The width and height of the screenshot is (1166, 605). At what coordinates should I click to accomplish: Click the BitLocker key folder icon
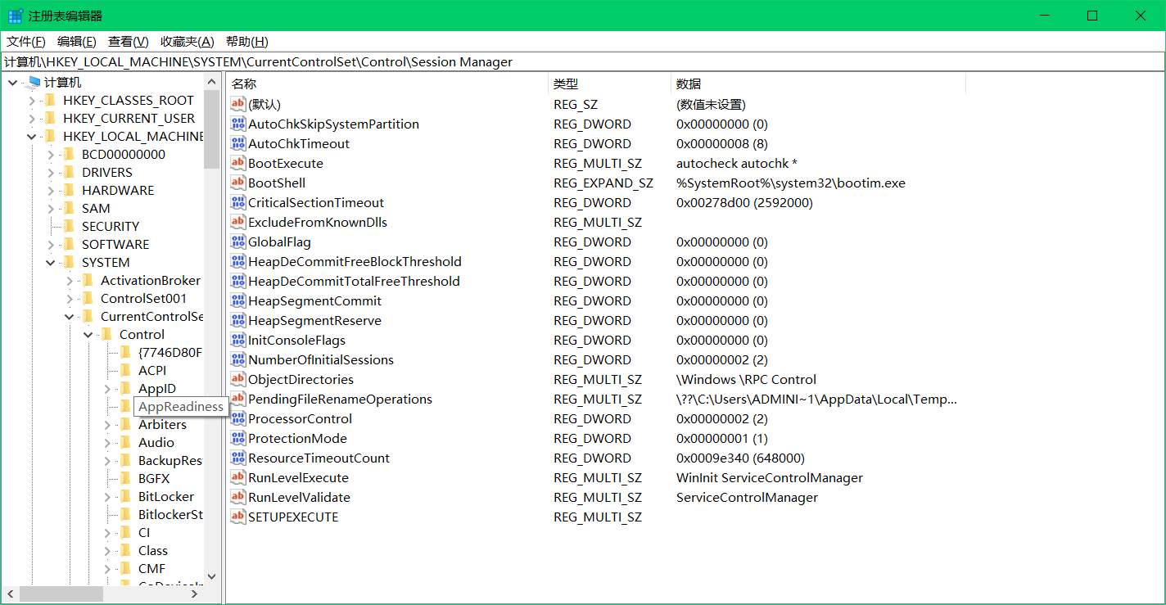tap(125, 497)
